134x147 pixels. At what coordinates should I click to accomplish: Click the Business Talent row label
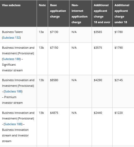[12, 32]
